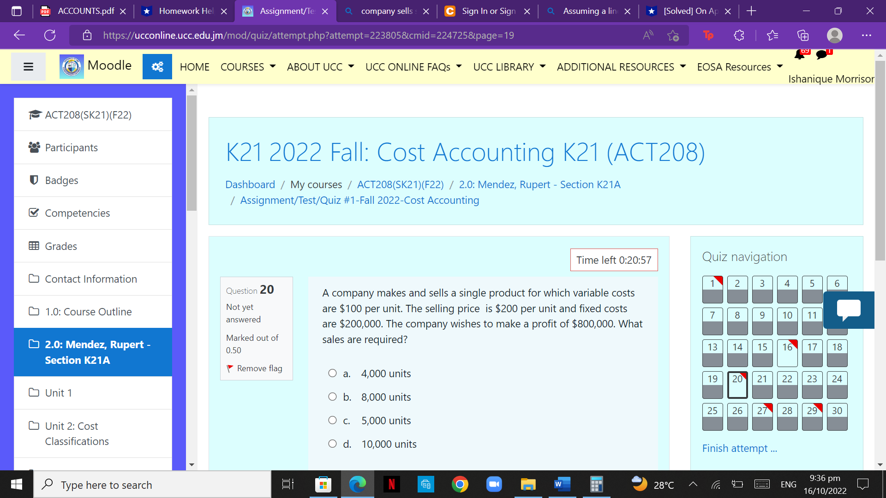Click the browser profile avatar icon

click(834, 35)
